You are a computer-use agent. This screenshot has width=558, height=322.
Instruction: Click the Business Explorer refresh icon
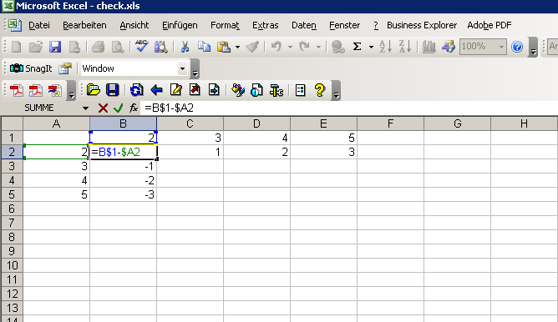pos(136,90)
